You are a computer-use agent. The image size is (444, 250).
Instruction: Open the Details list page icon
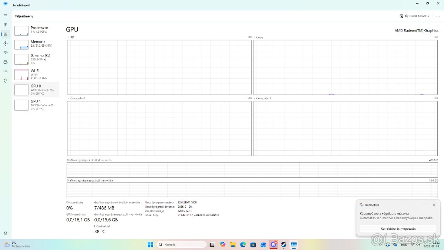tap(5, 71)
